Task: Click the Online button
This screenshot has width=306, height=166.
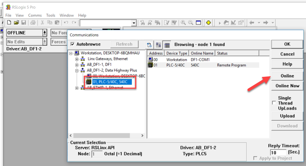Action: (x=287, y=76)
